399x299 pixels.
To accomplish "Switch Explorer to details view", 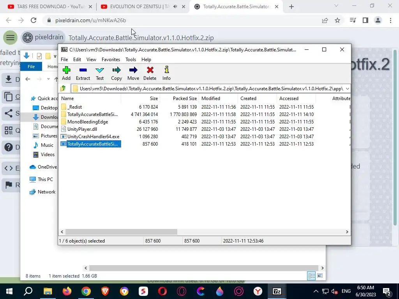I will pyautogui.click(x=311, y=276).
